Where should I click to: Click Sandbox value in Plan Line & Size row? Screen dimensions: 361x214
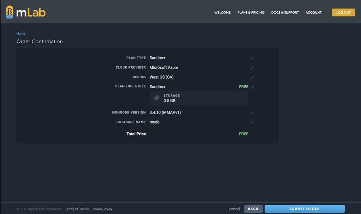point(157,87)
